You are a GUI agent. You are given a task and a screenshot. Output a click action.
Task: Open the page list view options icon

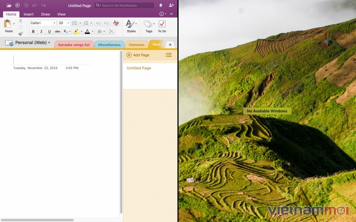(169, 55)
